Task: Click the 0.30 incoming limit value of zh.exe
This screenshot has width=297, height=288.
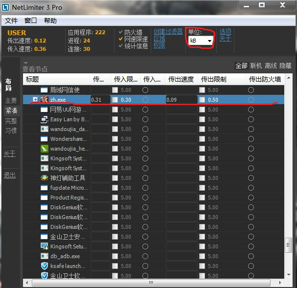Action: pyautogui.click(x=126, y=100)
